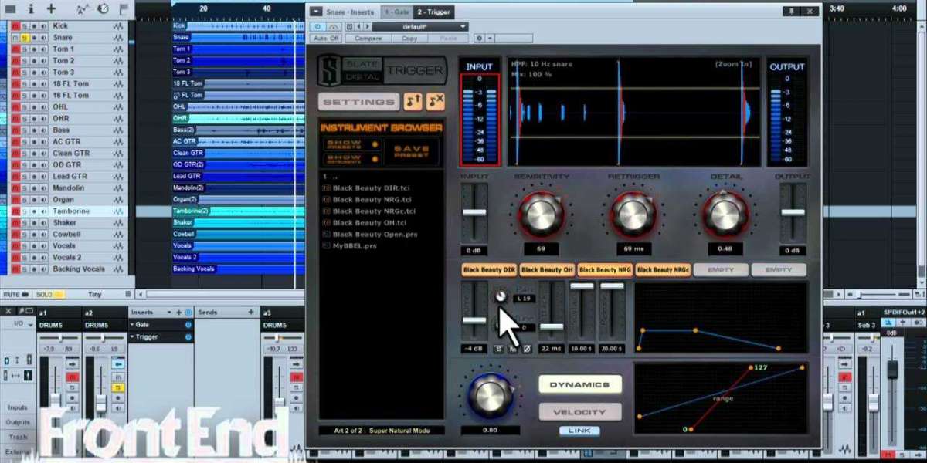Image resolution: width=927 pixels, height=463 pixels.
Task: Open the Trash mixer panel
Action: (x=18, y=437)
